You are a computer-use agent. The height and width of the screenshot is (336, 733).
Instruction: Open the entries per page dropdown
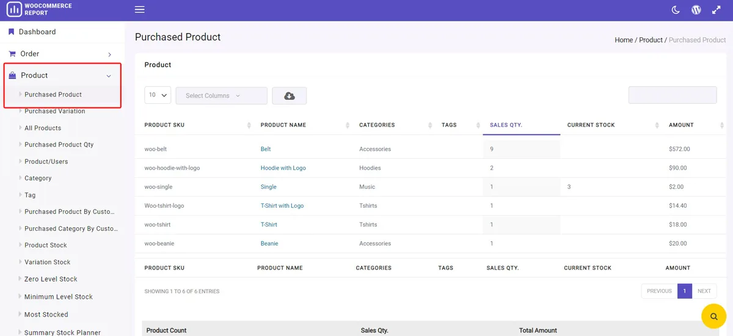pyautogui.click(x=158, y=95)
